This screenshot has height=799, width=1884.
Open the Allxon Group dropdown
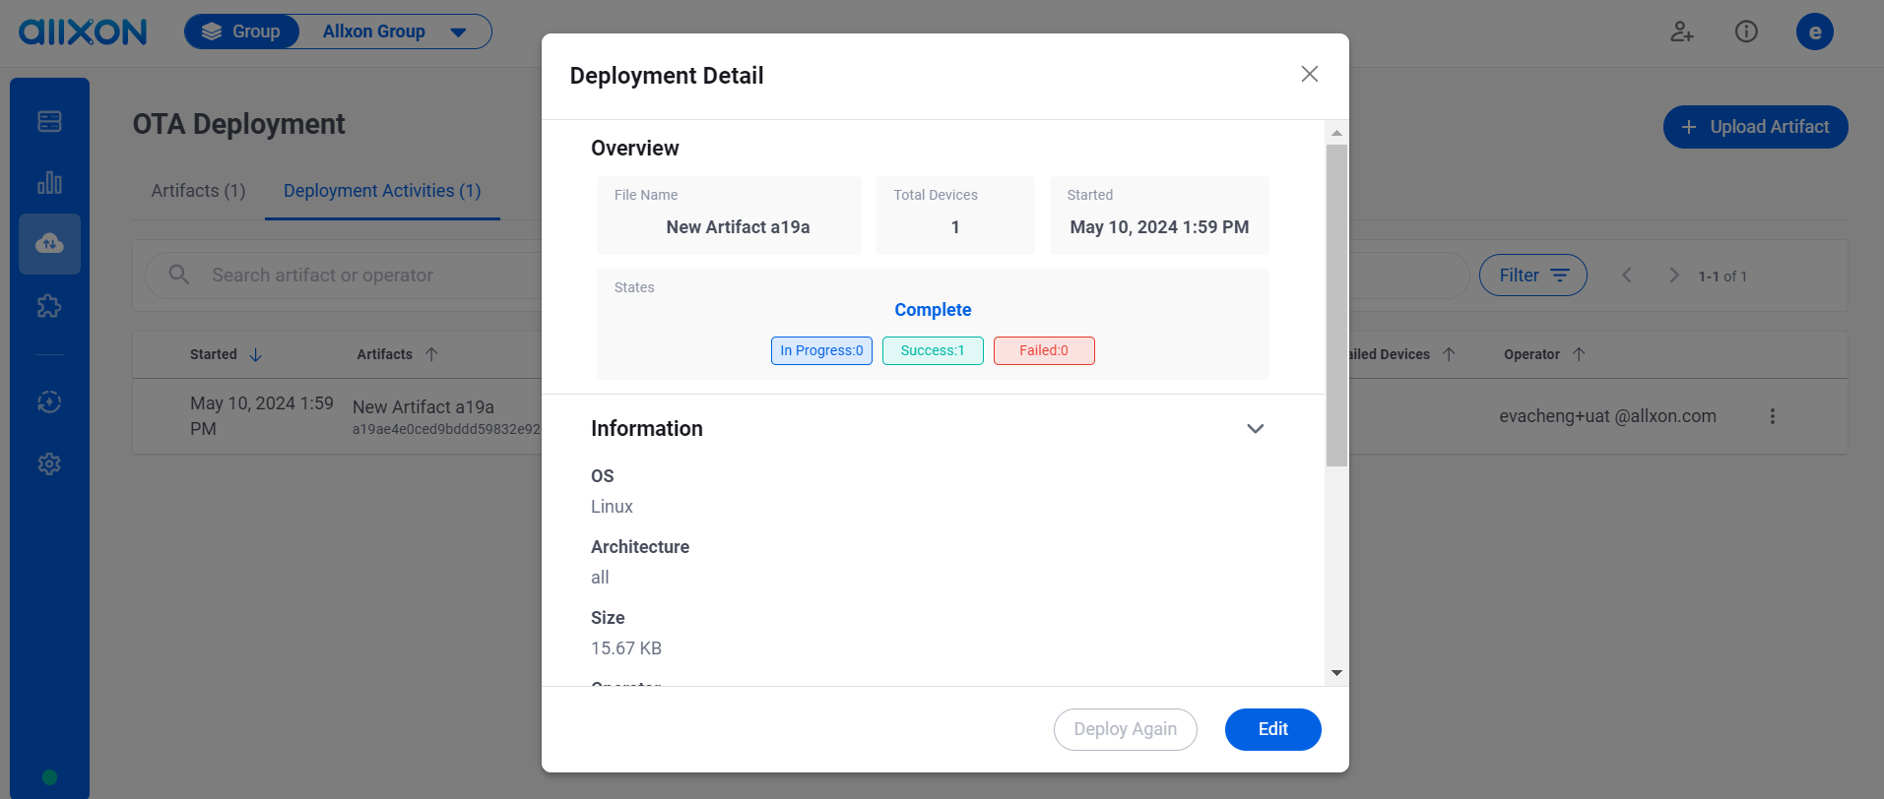point(394,31)
